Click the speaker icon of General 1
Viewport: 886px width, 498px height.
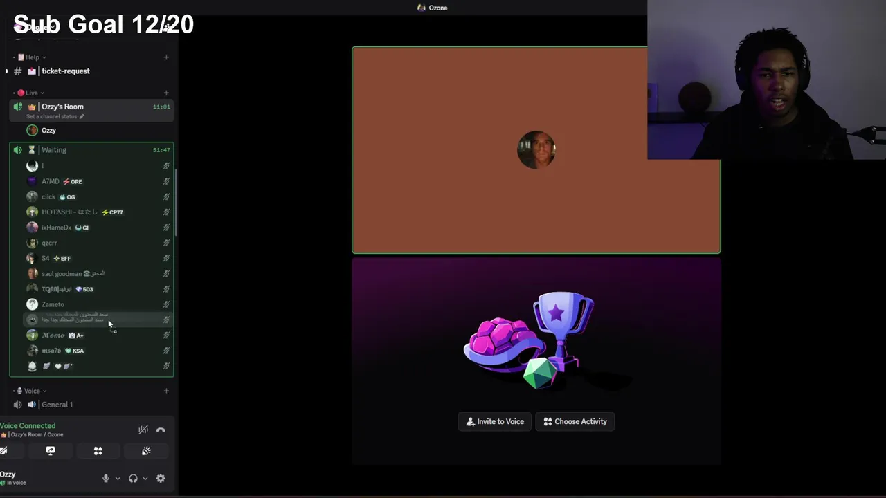pos(17,405)
